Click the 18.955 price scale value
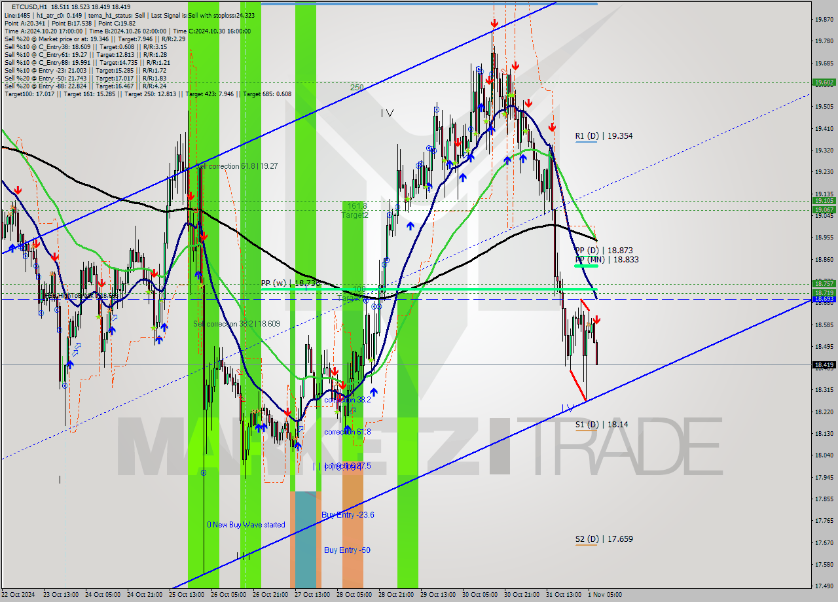The height and width of the screenshot is (602, 838). point(824,237)
